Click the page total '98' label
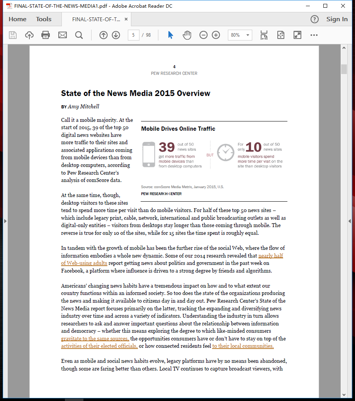The image size is (355, 401). pyautogui.click(x=148, y=35)
